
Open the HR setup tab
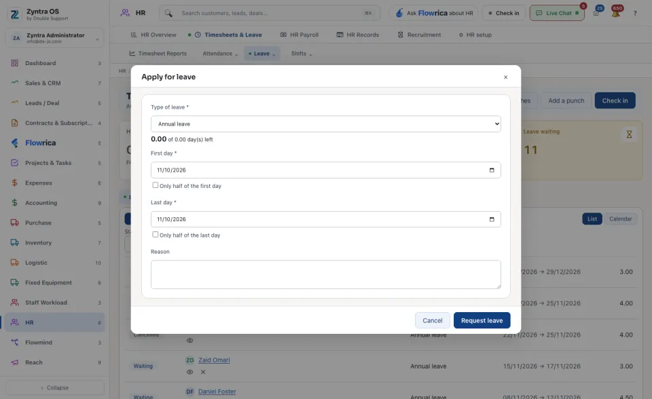475,35
